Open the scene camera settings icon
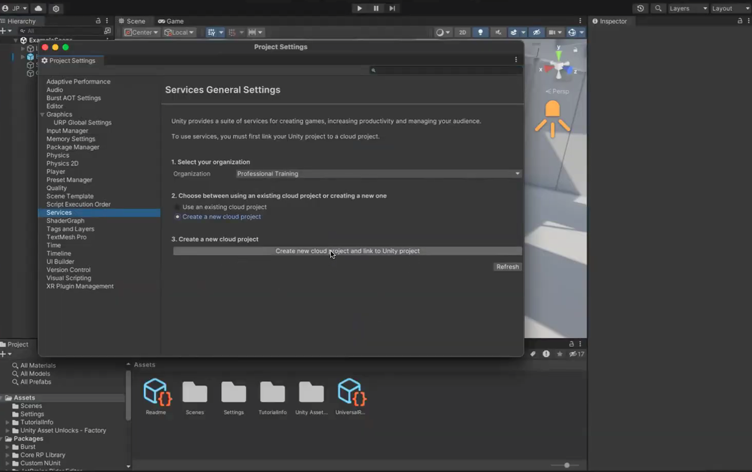This screenshot has height=472, width=752. click(552, 32)
